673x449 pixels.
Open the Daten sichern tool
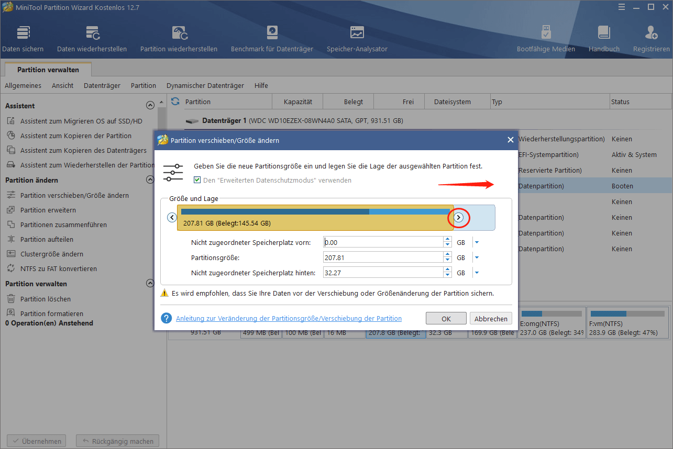click(x=23, y=38)
